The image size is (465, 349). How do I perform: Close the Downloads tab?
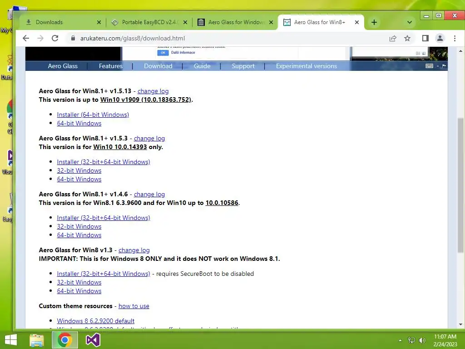[x=99, y=22]
